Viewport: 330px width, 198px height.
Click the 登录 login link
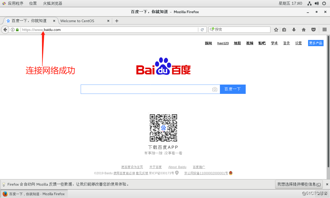click(x=286, y=43)
